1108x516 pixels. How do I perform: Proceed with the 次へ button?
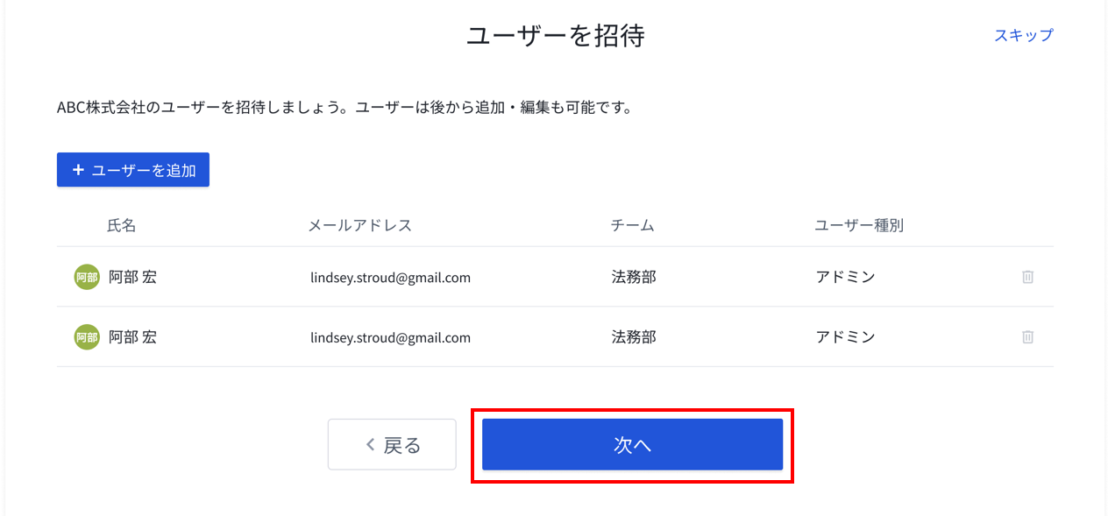click(632, 444)
